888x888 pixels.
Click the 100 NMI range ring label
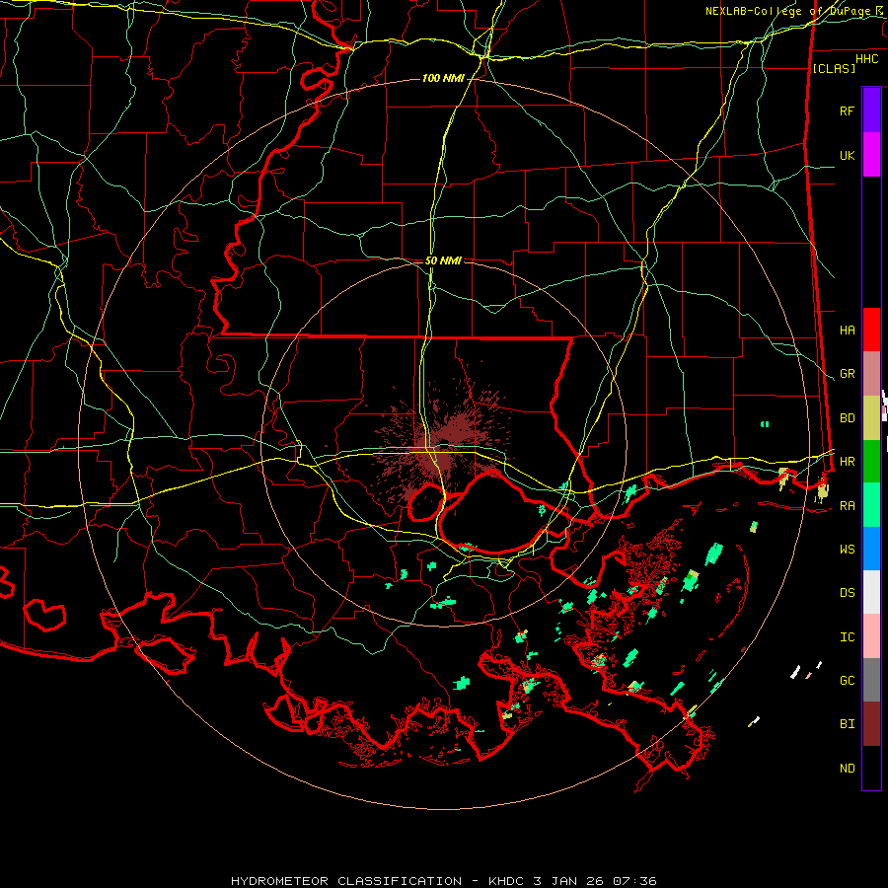click(443, 78)
